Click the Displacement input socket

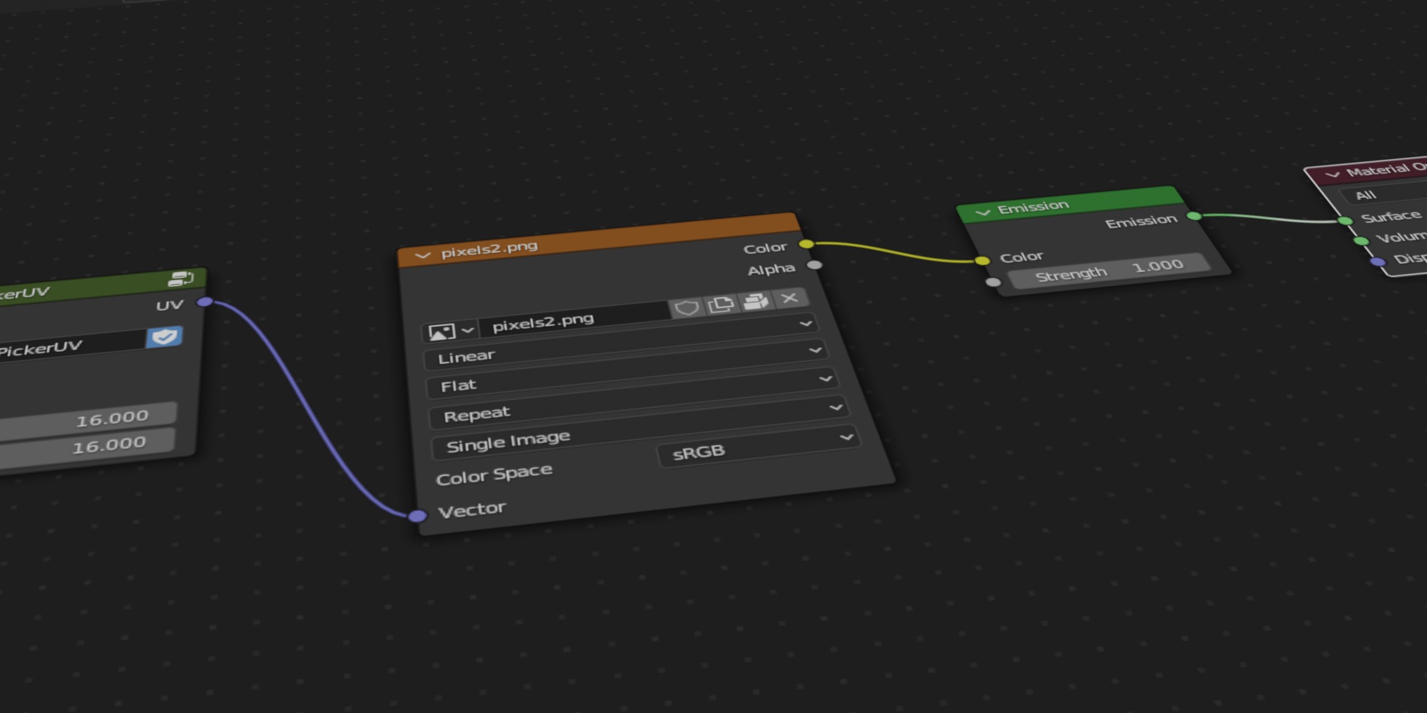pos(1377,262)
